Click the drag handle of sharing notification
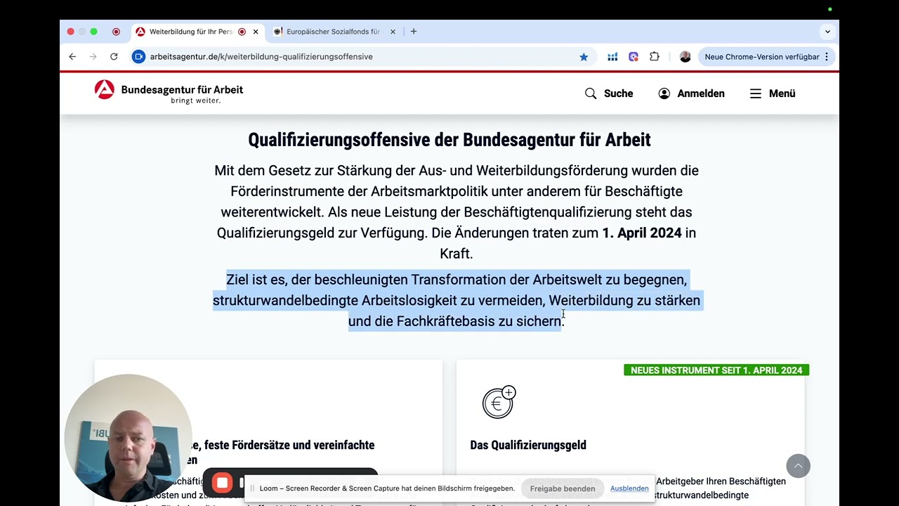The image size is (899, 506). click(252, 488)
